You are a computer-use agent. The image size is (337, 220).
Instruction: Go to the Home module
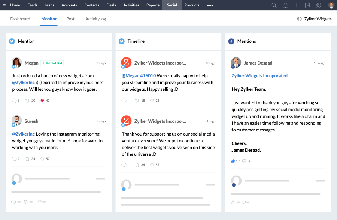15,5
